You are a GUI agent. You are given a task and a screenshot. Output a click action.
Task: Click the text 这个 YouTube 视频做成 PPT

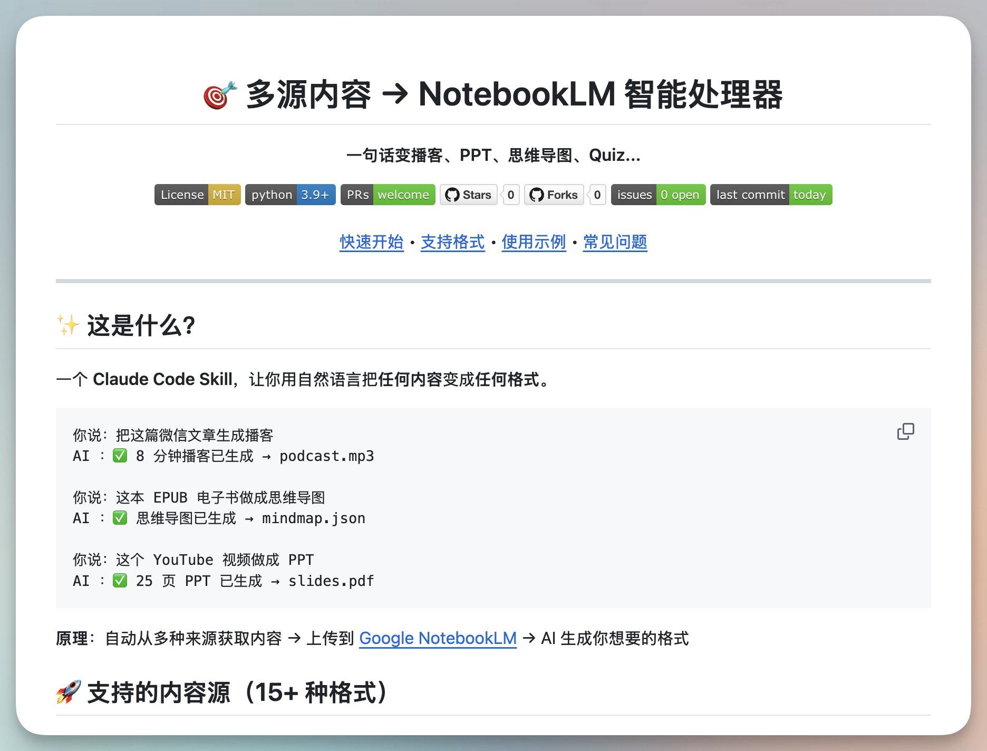215,560
